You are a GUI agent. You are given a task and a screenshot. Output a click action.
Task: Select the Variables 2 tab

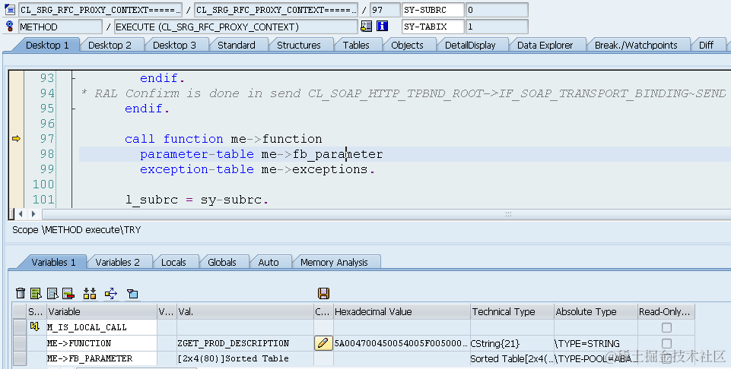117,263
